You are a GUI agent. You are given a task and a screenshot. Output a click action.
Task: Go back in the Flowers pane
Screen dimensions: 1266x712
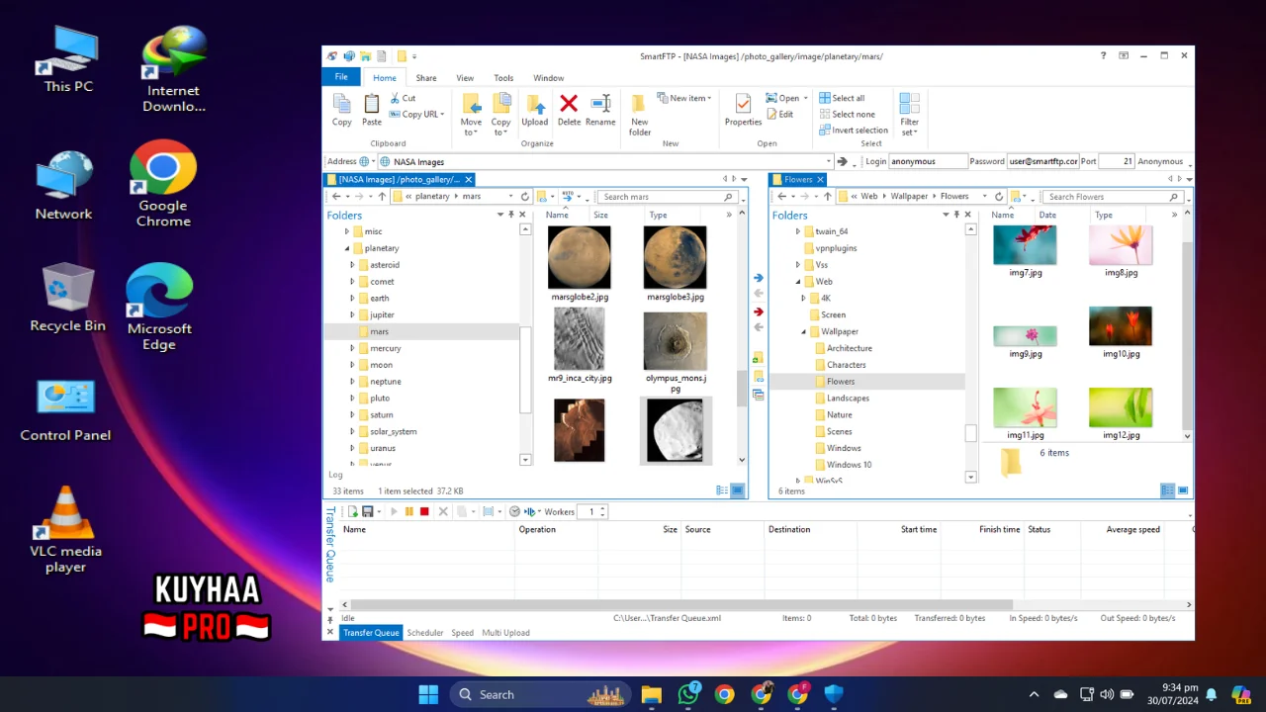pos(781,197)
